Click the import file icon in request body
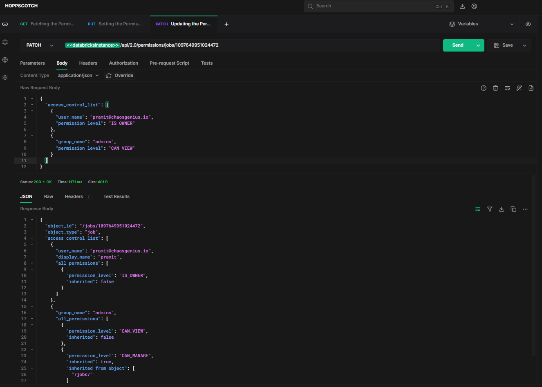Screen dimensions: 542x387 (531, 88)
